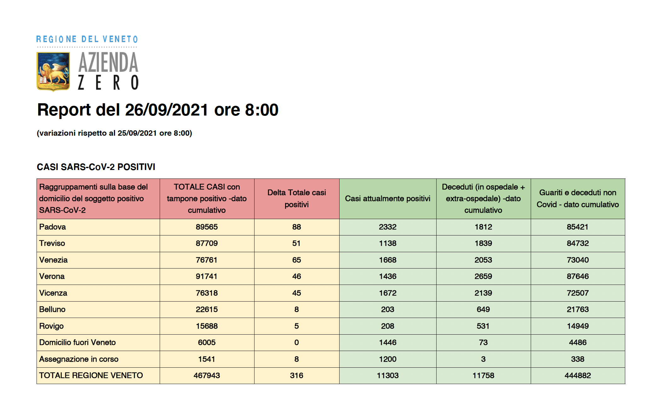Click Treviso delta value 51

point(297,243)
